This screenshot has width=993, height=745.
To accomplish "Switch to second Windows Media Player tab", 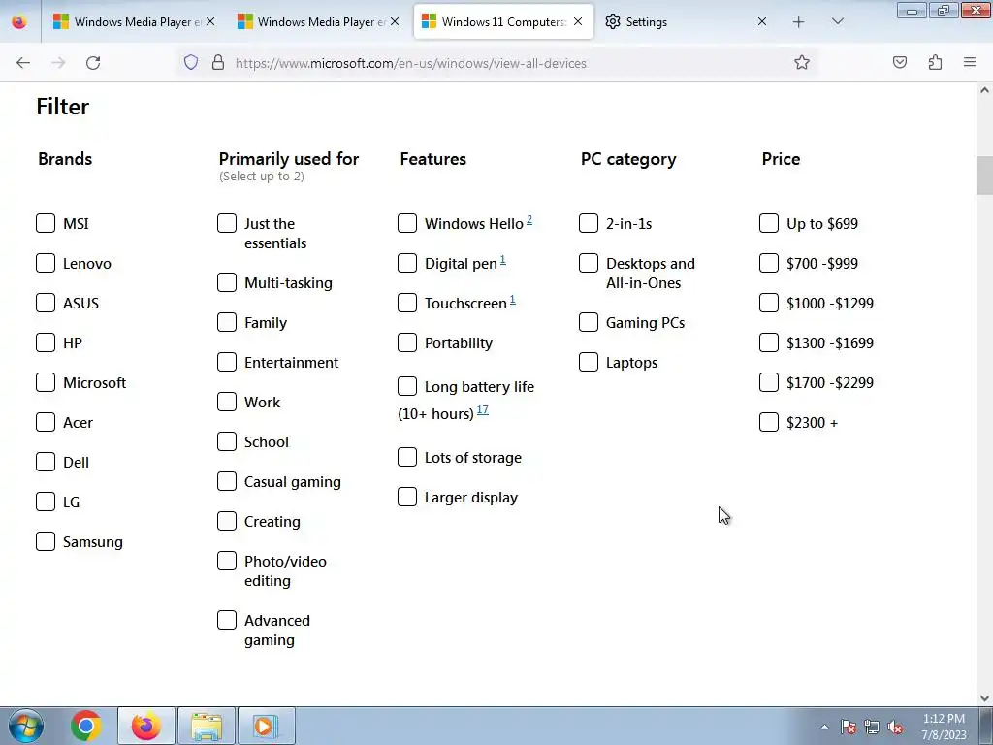I will [317, 22].
